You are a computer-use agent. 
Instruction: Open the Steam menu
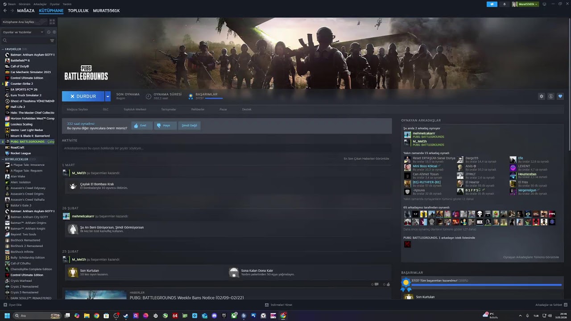point(12,4)
